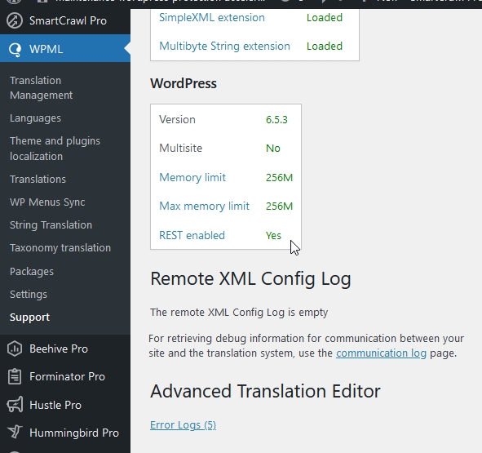The image size is (482, 453).
Task: Open String Translation page
Action: pos(51,225)
